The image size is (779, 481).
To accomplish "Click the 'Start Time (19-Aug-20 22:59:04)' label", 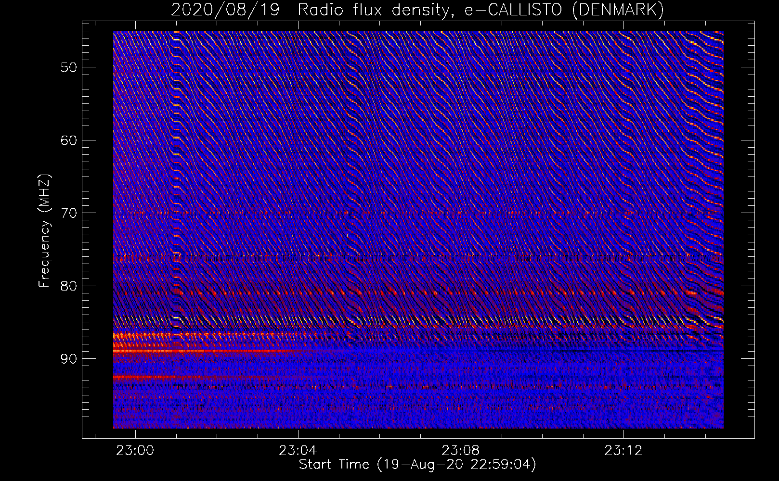I will [417, 465].
